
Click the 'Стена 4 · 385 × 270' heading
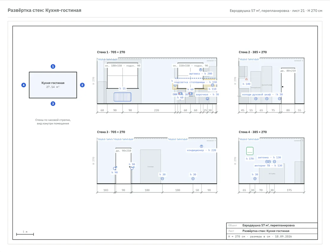(253, 132)
